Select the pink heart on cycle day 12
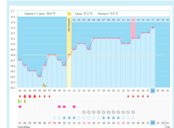Image resolution: width=174 pixels, height=128 pixels. point(74,107)
